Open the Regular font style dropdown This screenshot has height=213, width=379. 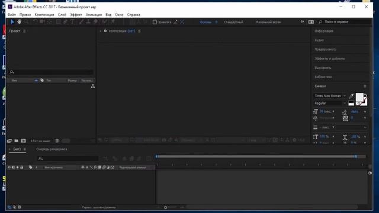pos(330,103)
